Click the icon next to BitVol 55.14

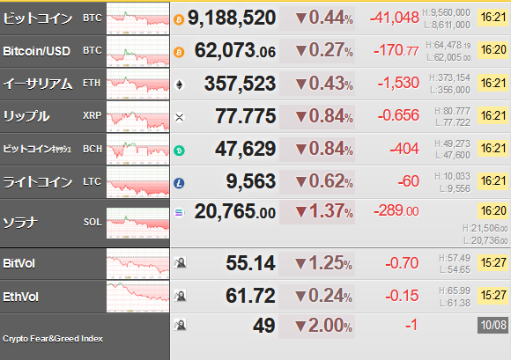click(x=180, y=262)
